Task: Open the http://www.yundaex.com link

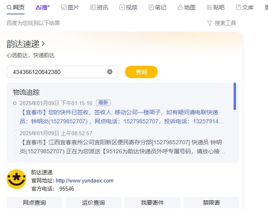Action: [84, 181]
